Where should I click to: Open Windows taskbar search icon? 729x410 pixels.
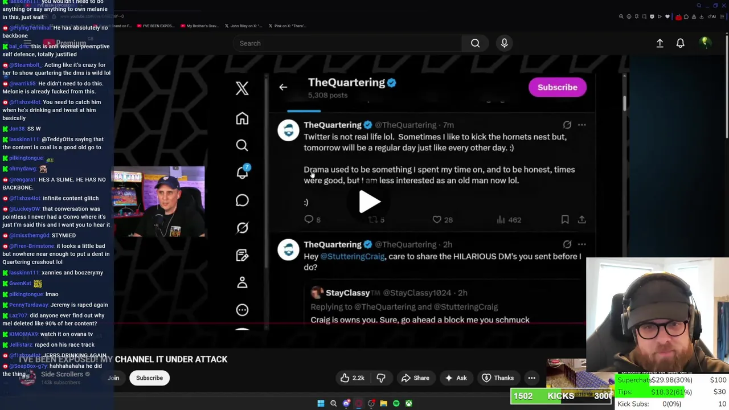(333, 403)
